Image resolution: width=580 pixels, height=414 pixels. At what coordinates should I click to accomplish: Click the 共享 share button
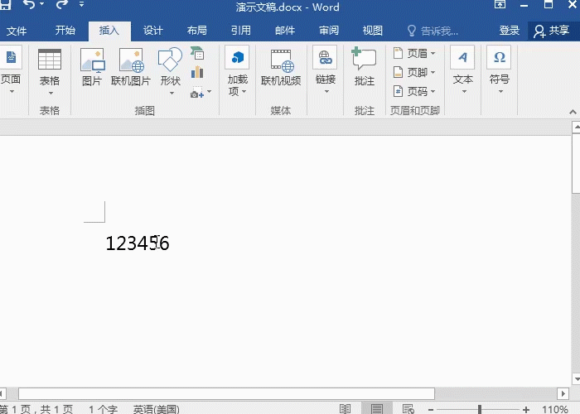pos(552,31)
